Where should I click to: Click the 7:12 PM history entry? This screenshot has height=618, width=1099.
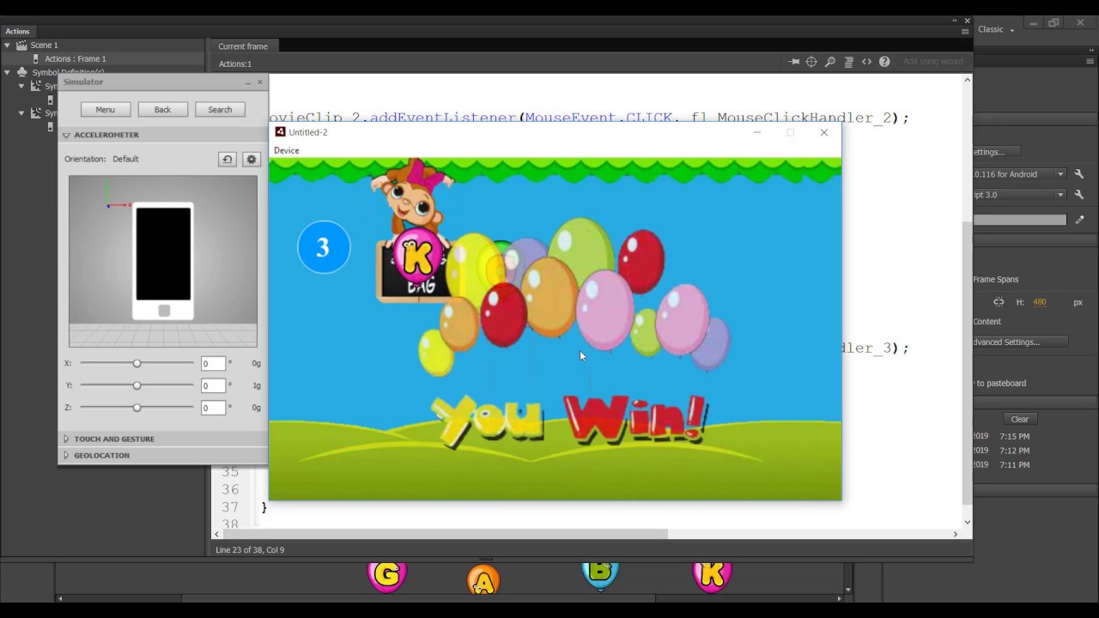[x=1014, y=451]
